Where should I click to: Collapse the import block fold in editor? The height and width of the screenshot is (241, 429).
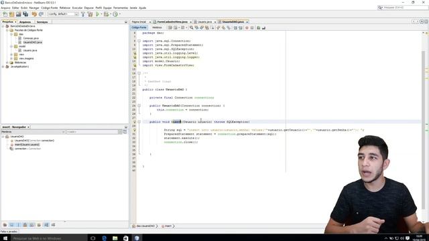pyautogui.click(x=139, y=41)
